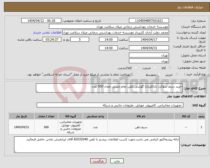Click the توضیحات خریدار notes textarea
The height and width of the screenshot is (168, 210).
point(97,145)
